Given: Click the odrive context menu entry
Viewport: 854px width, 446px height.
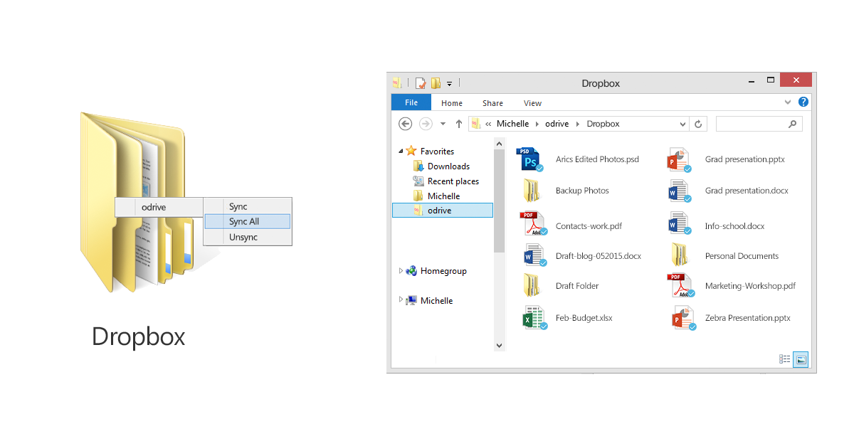Looking at the screenshot, I should tap(159, 207).
